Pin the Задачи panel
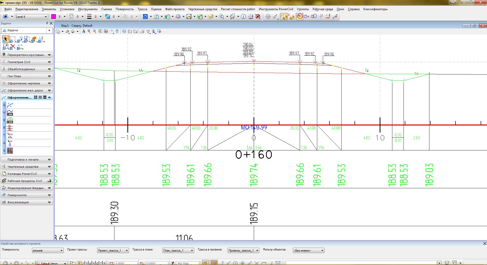Screen dimensions: 487x265 47,23
